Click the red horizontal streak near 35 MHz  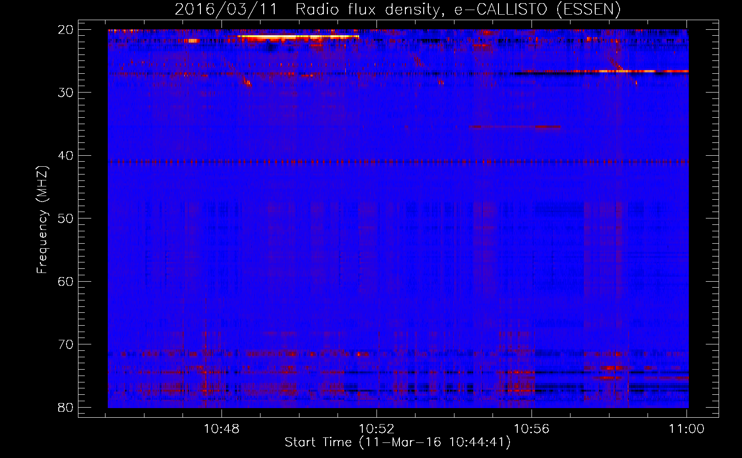pos(515,127)
